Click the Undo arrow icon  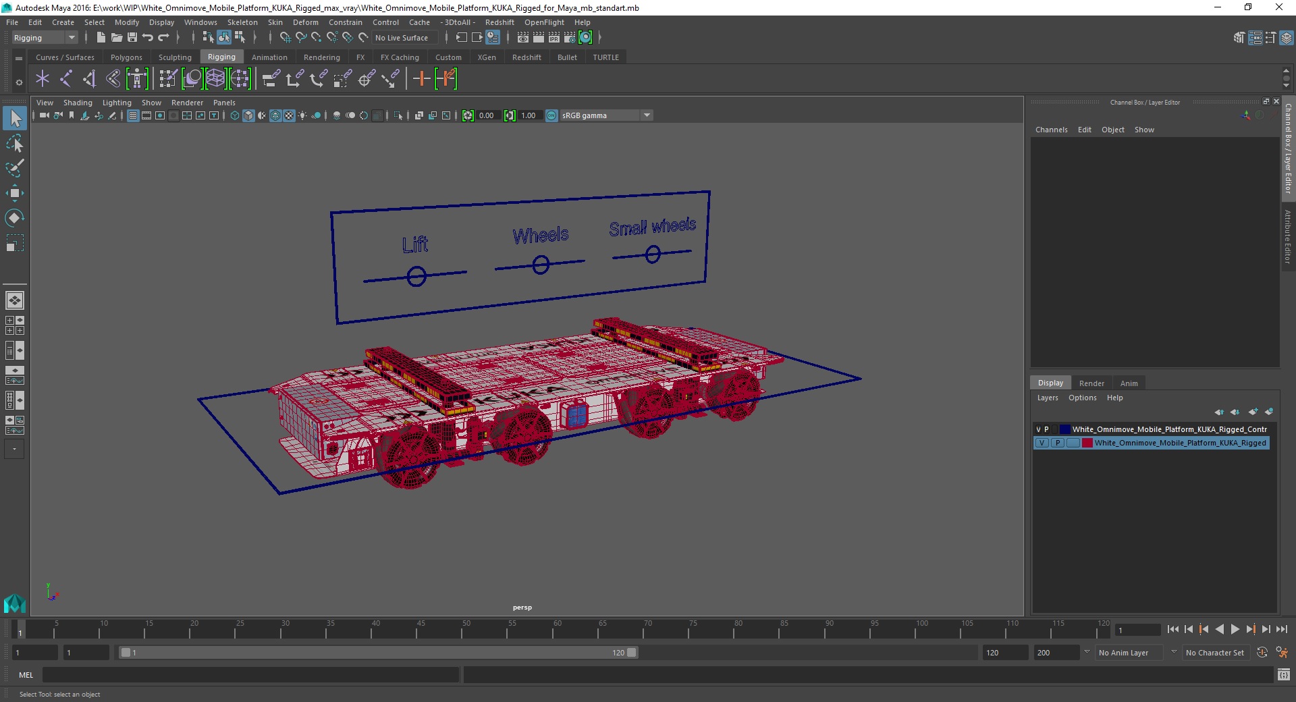[148, 38]
